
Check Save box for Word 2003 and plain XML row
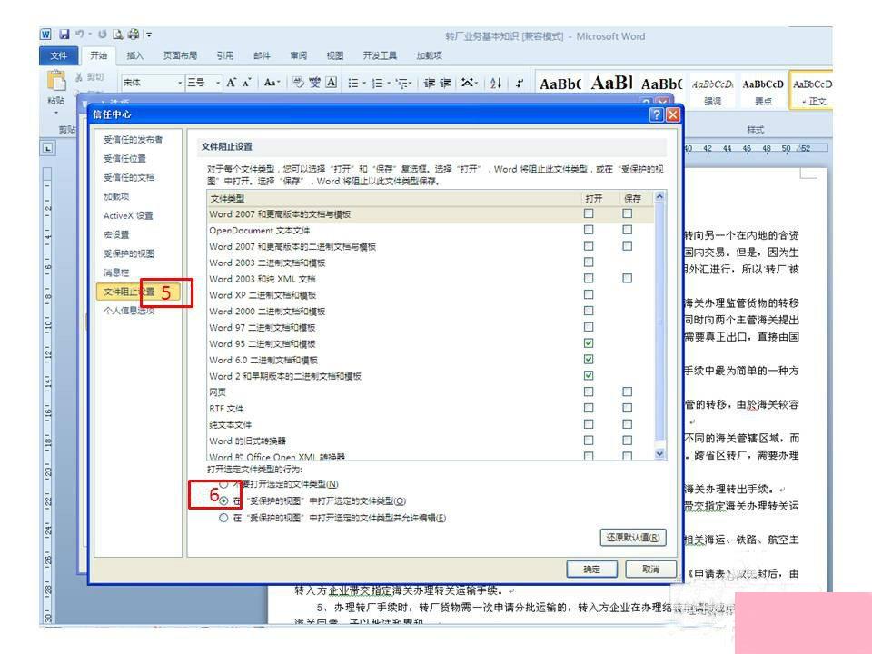[x=628, y=278]
